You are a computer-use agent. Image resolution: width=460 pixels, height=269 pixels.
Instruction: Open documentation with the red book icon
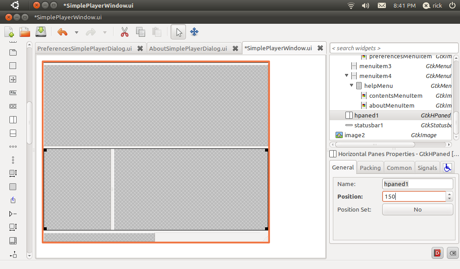437,253
